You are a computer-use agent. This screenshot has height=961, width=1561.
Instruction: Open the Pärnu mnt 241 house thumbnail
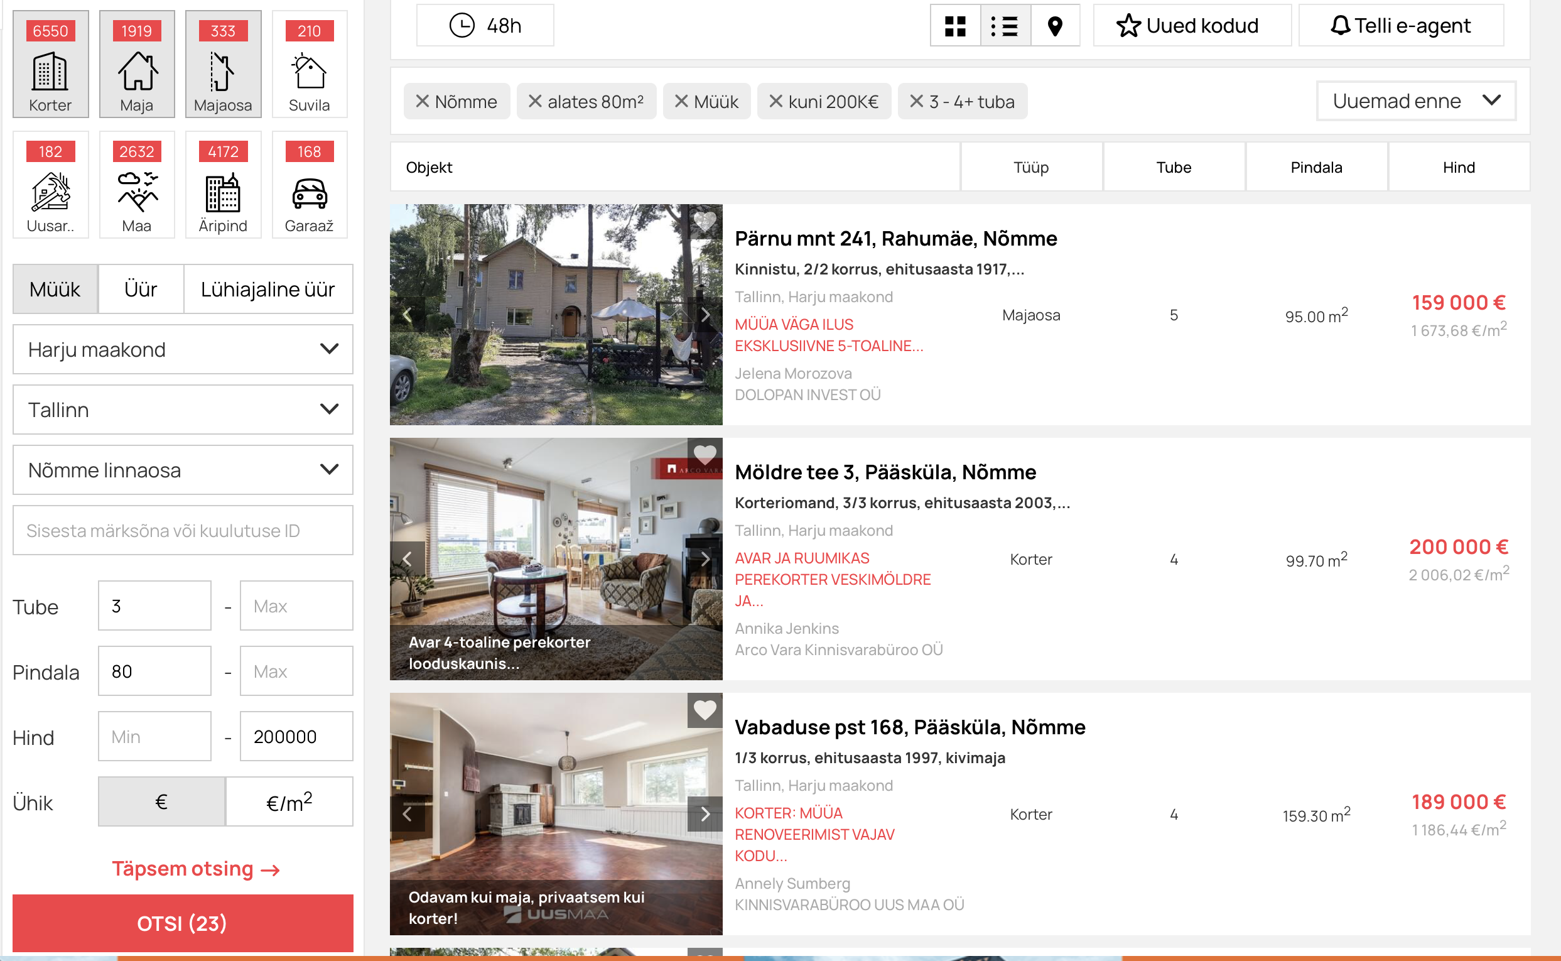556,315
